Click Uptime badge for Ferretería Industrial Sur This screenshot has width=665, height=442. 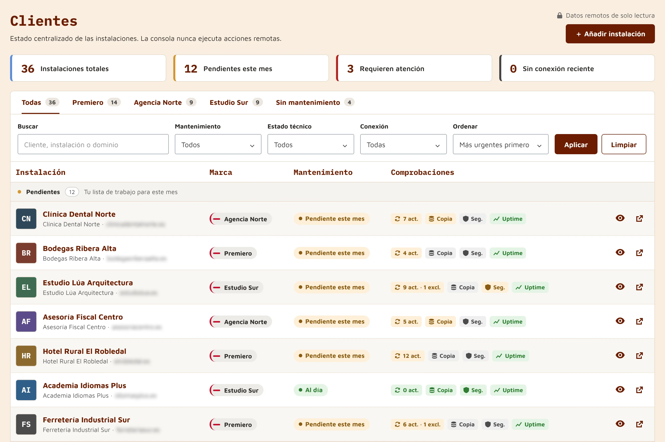[530, 425]
